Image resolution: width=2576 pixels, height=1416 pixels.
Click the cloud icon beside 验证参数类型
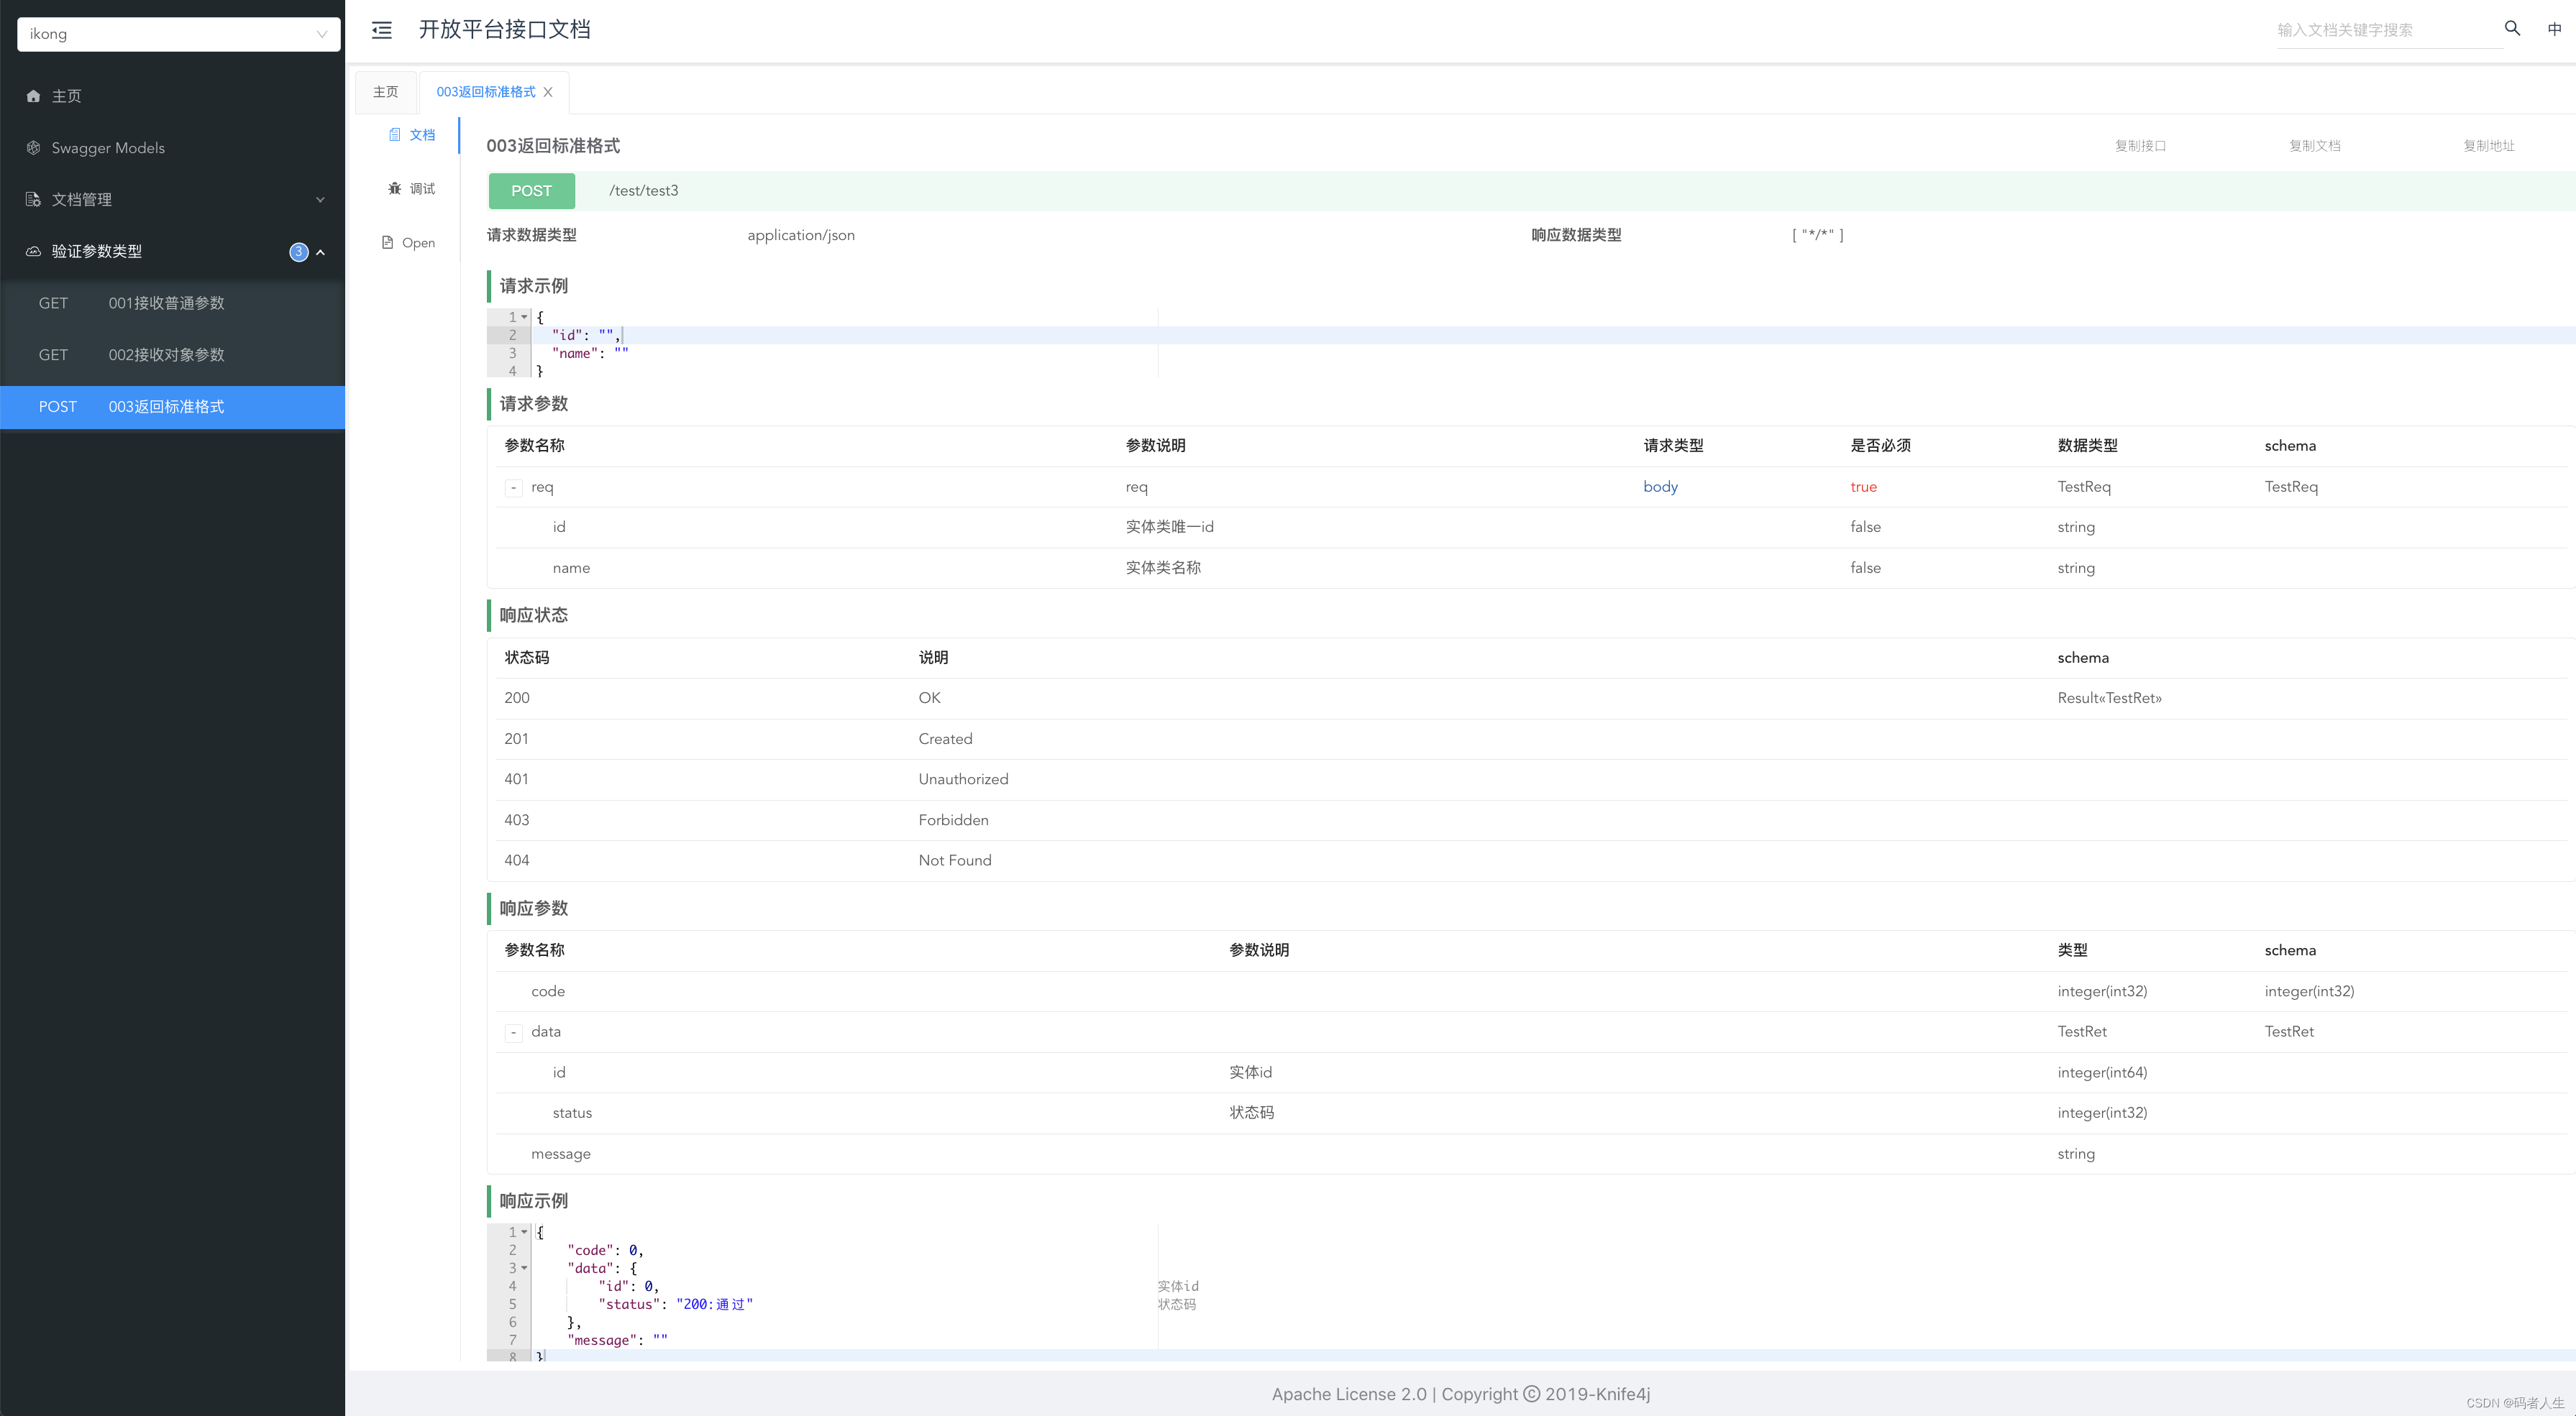(x=33, y=251)
